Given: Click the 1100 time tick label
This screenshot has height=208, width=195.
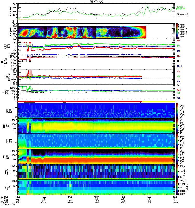Looking at the screenshot, I should click(149, 203).
